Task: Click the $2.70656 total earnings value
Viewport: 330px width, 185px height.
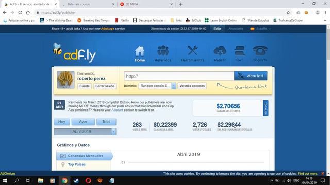Action: click(x=228, y=106)
